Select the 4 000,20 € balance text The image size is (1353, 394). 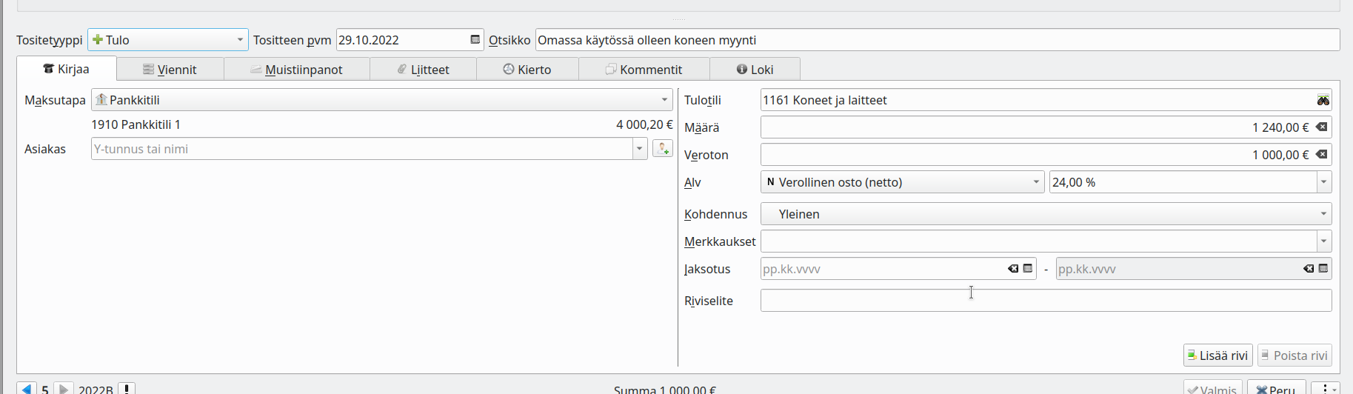click(644, 124)
